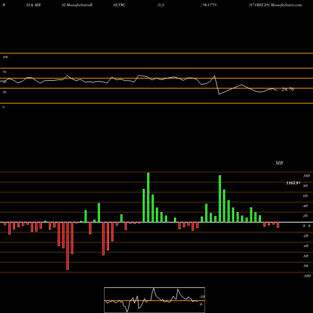Image resolution: width=313 pixels, height=313 pixels.
Task: Click the -6 label in mini chart
Action: 201,304
